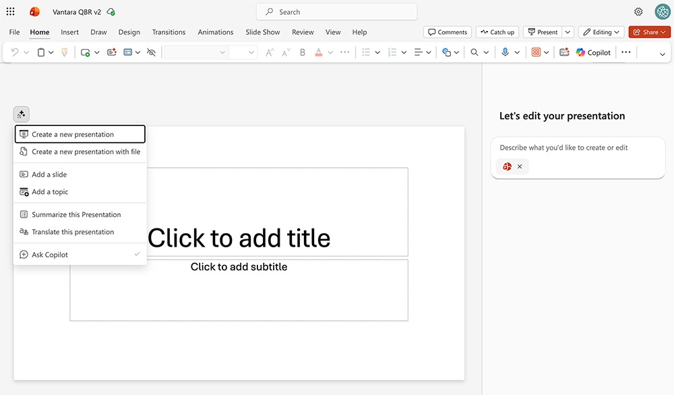Open the Settings gear icon

tap(638, 11)
